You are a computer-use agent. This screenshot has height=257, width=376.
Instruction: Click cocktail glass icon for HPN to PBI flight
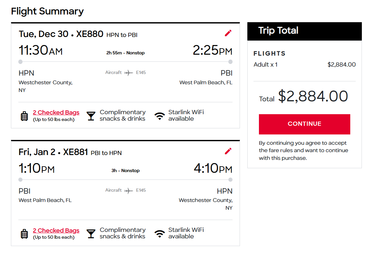coord(91,116)
